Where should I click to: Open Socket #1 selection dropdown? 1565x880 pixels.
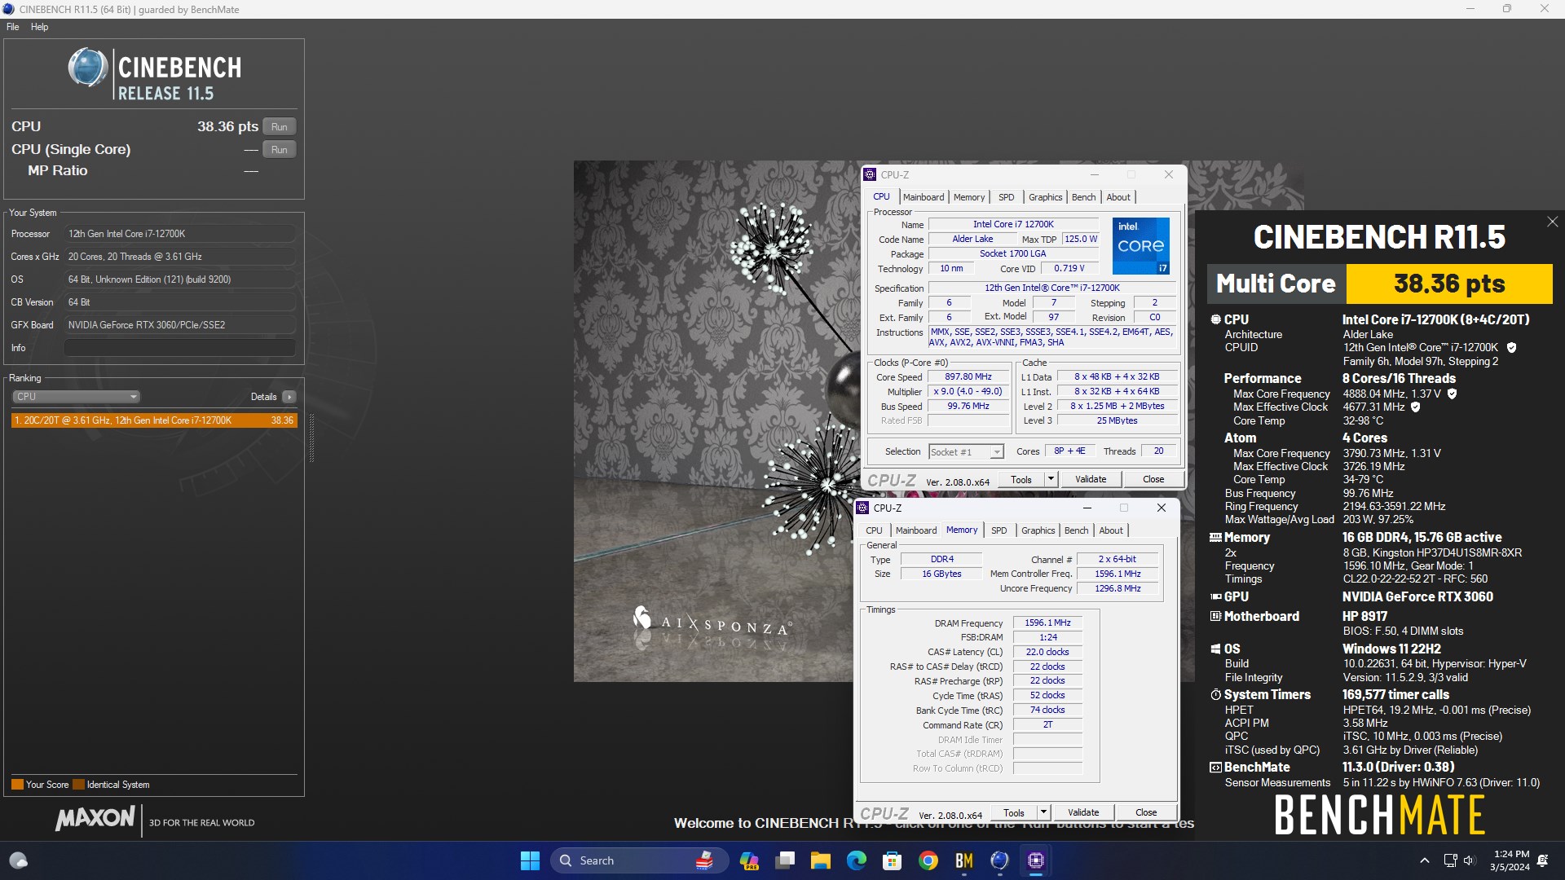click(966, 451)
